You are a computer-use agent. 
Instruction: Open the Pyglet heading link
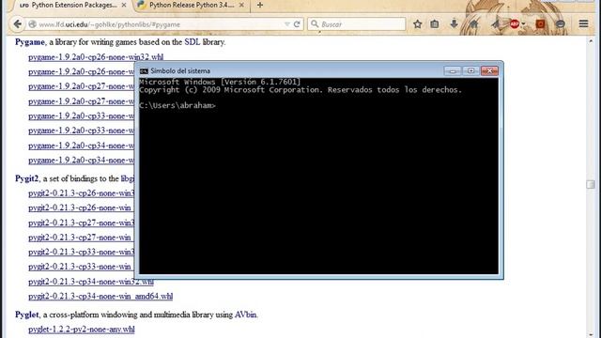click(27, 315)
